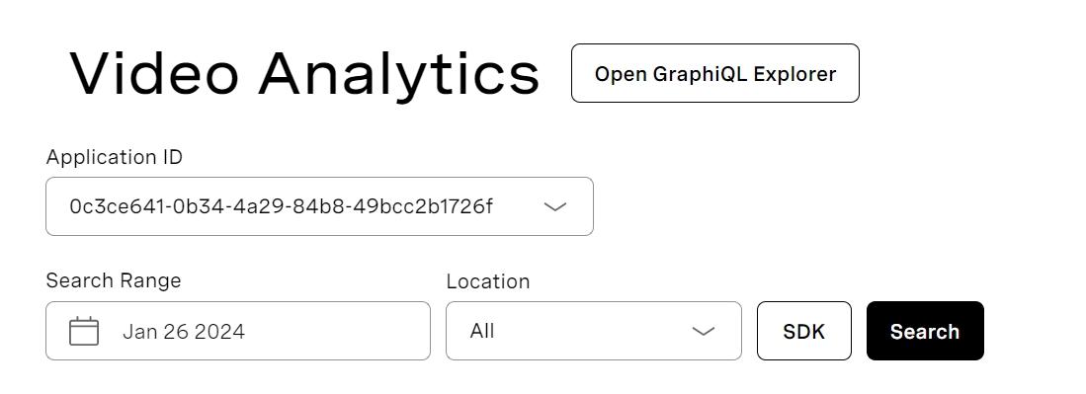Image resolution: width=1086 pixels, height=394 pixels.
Task: Expand the Application ID chevron arrow
Action: tap(555, 206)
